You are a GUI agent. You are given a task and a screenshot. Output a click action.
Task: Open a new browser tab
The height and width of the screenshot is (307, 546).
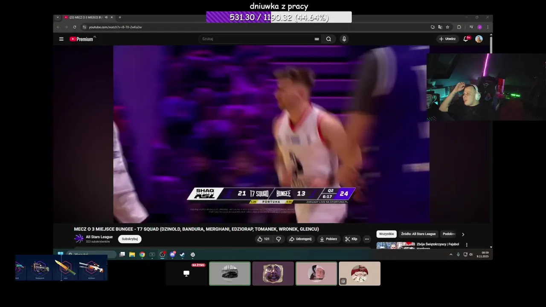pos(120,17)
